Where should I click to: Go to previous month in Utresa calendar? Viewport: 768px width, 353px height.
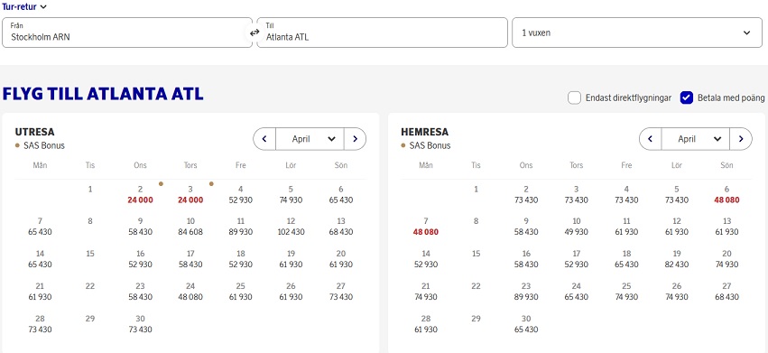pyautogui.click(x=264, y=139)
